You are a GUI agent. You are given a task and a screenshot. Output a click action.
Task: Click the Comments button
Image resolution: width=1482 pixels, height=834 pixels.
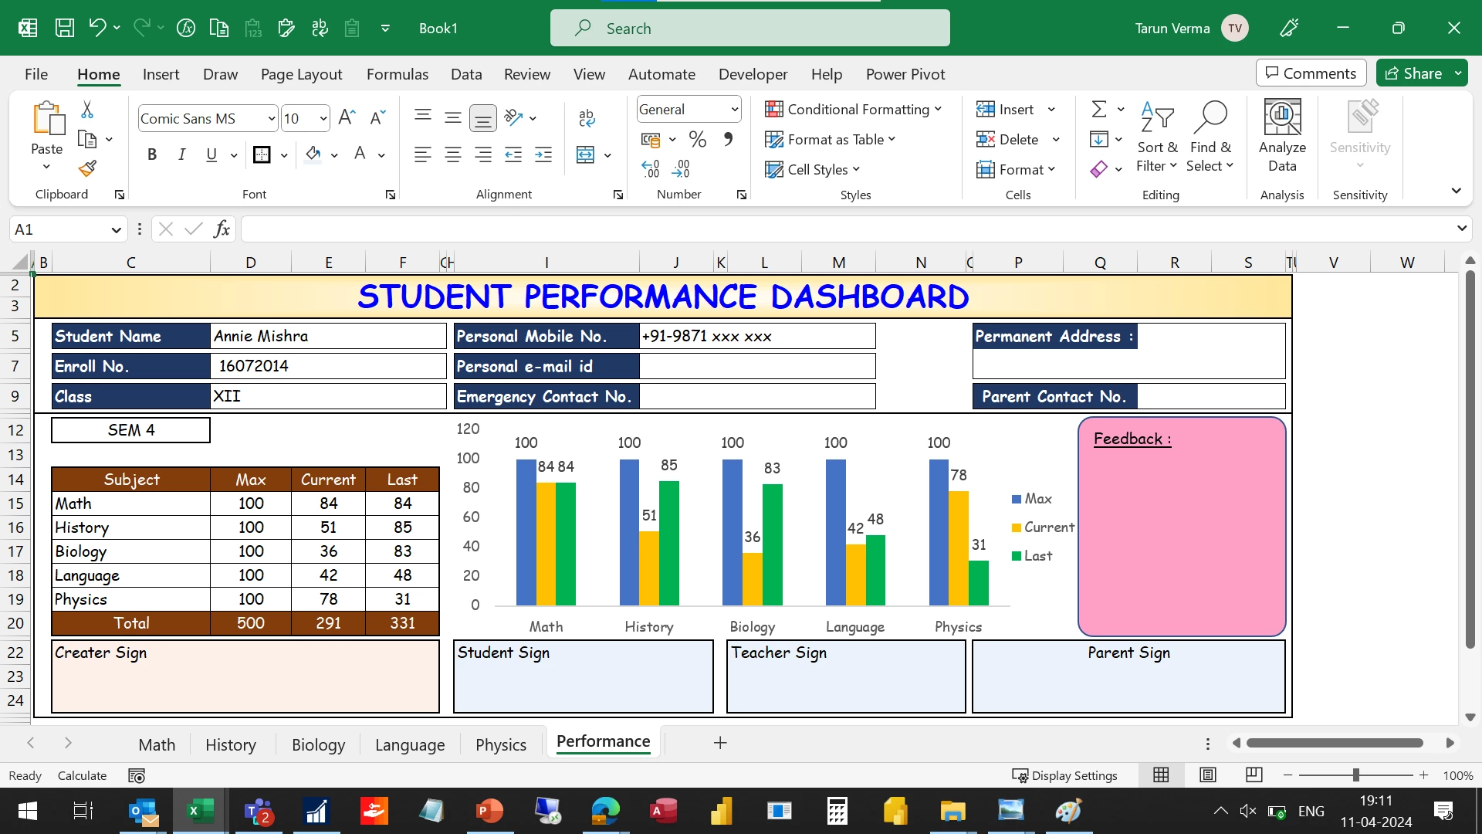[1311, 73]
